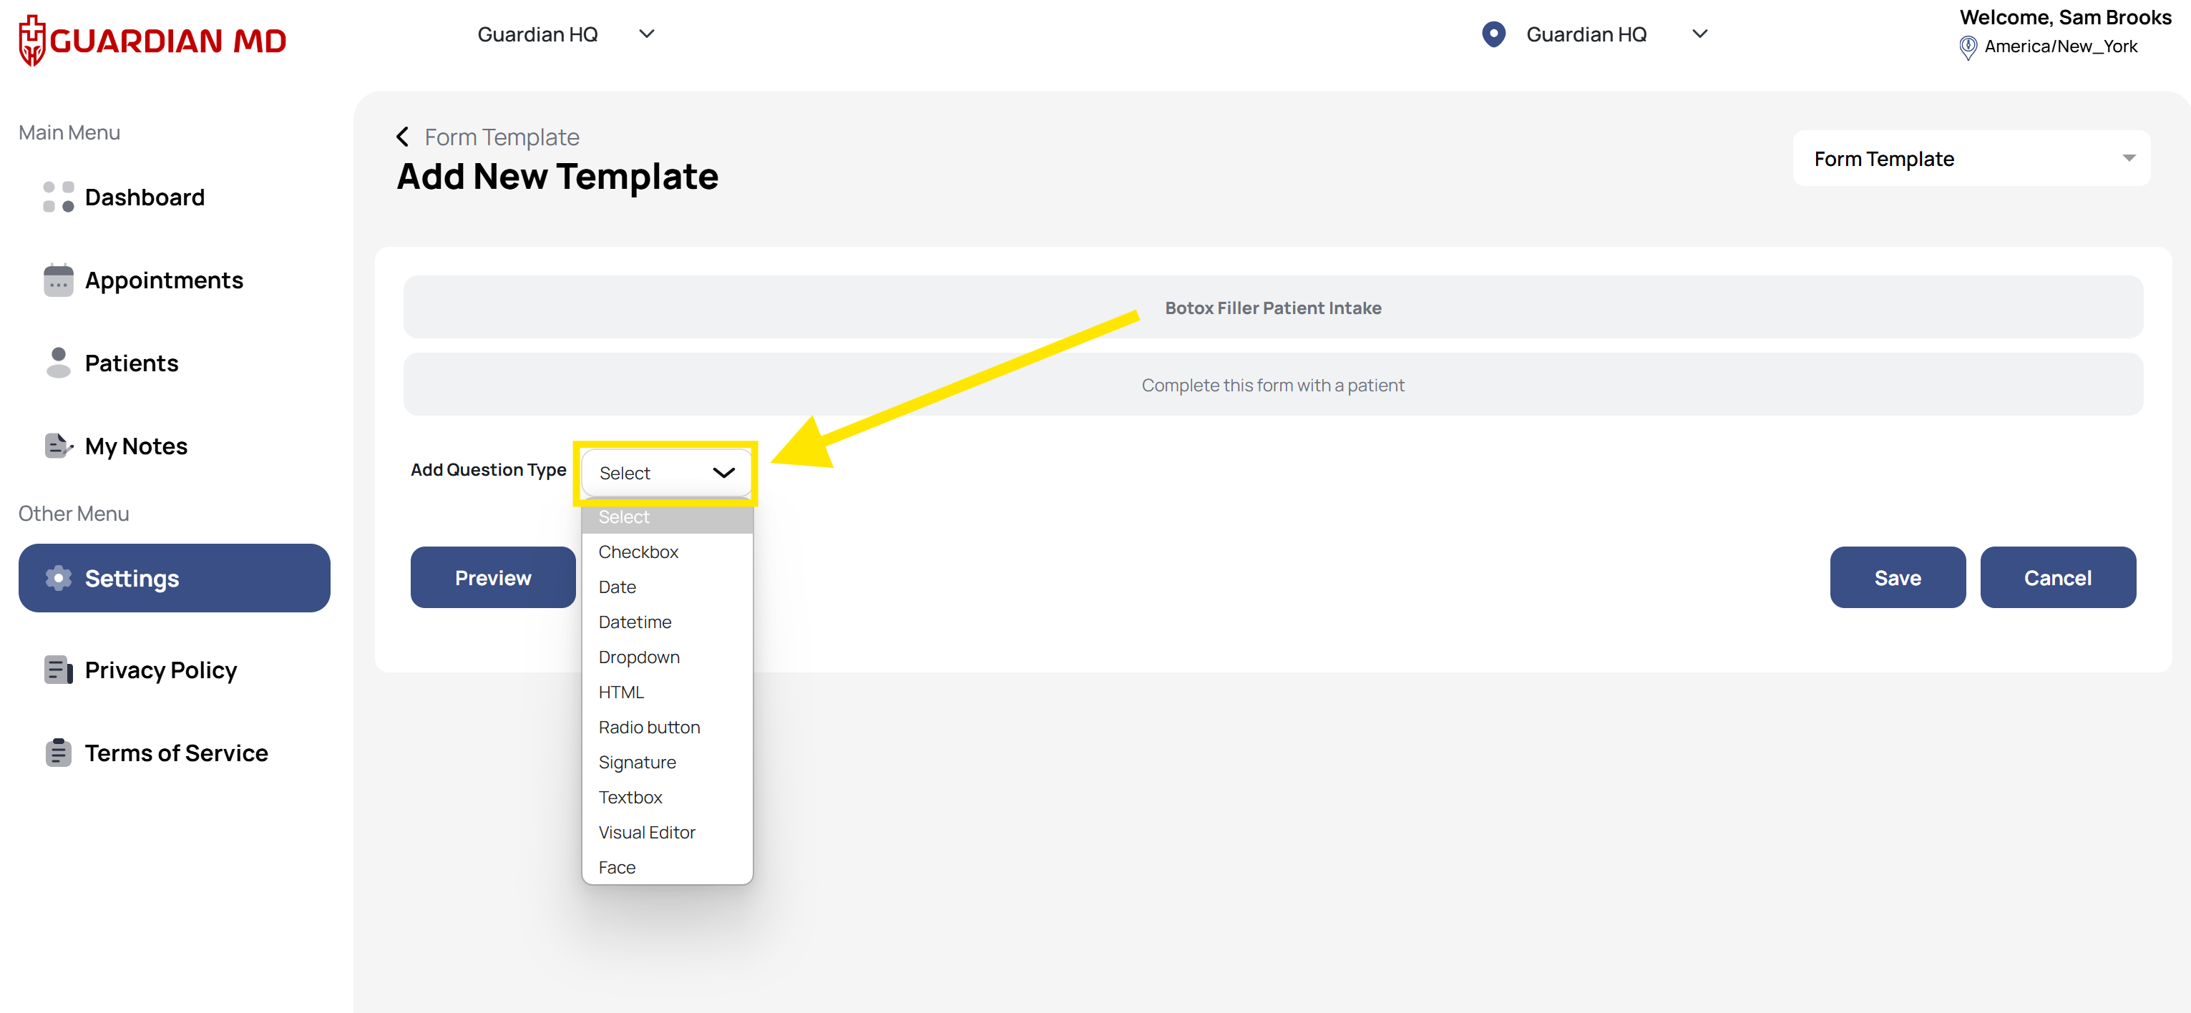Screen dimensions: 2191x1013
Task: Click the location pin icon near Guardian HQ
Action: [x=1493, y=34]
